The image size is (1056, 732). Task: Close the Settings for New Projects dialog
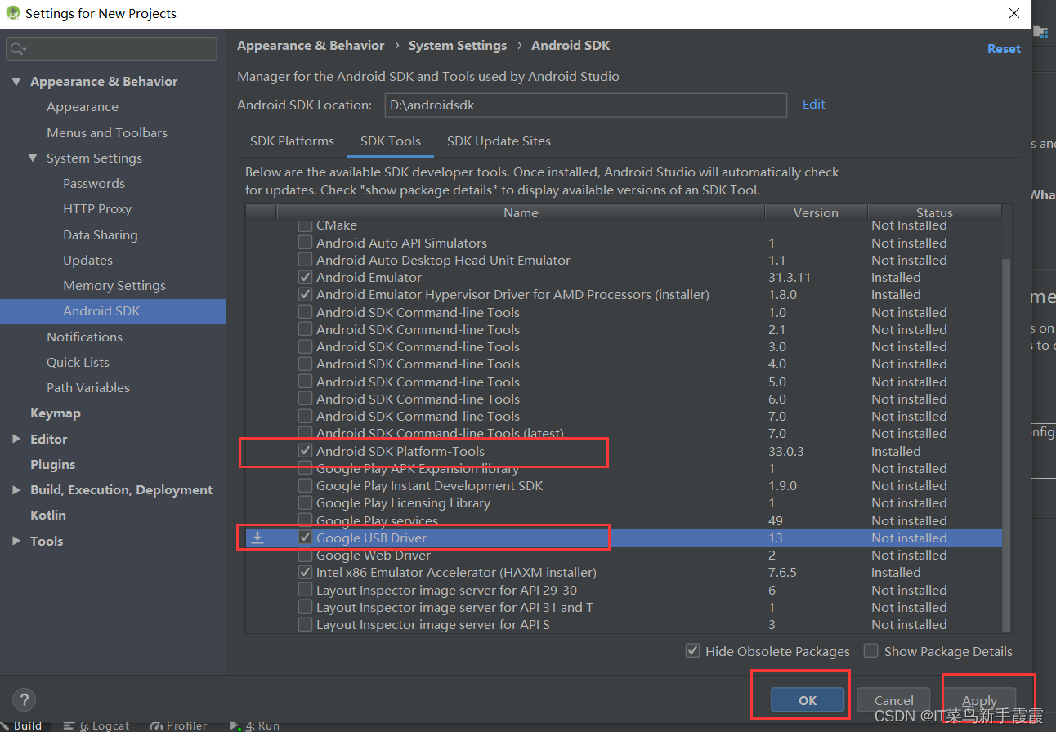[1014, 13]
